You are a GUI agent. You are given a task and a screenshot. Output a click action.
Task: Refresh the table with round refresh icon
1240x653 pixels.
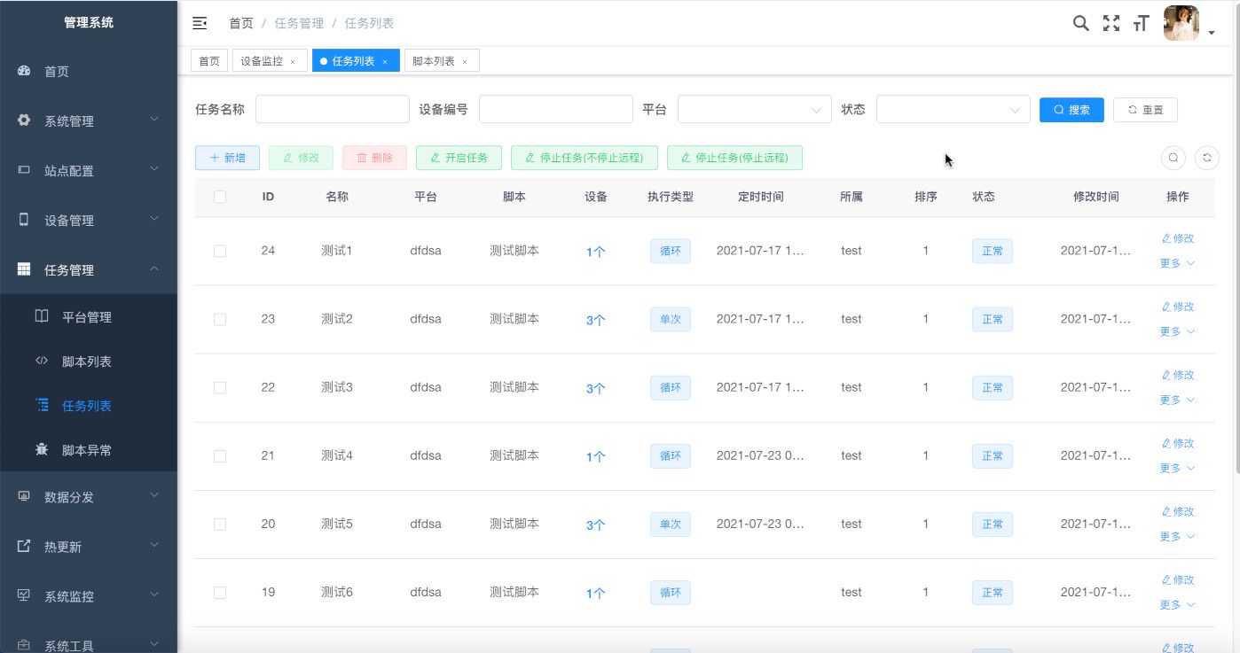(x=1207, y=158)
